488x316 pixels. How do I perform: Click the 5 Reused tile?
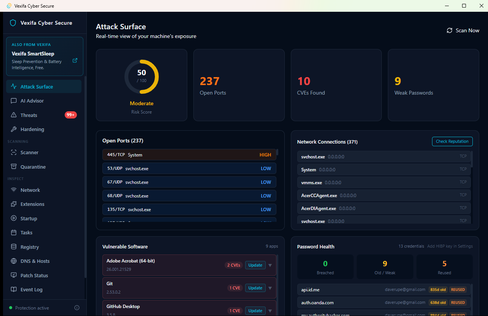pyautogui.click(x=445, y=267)
